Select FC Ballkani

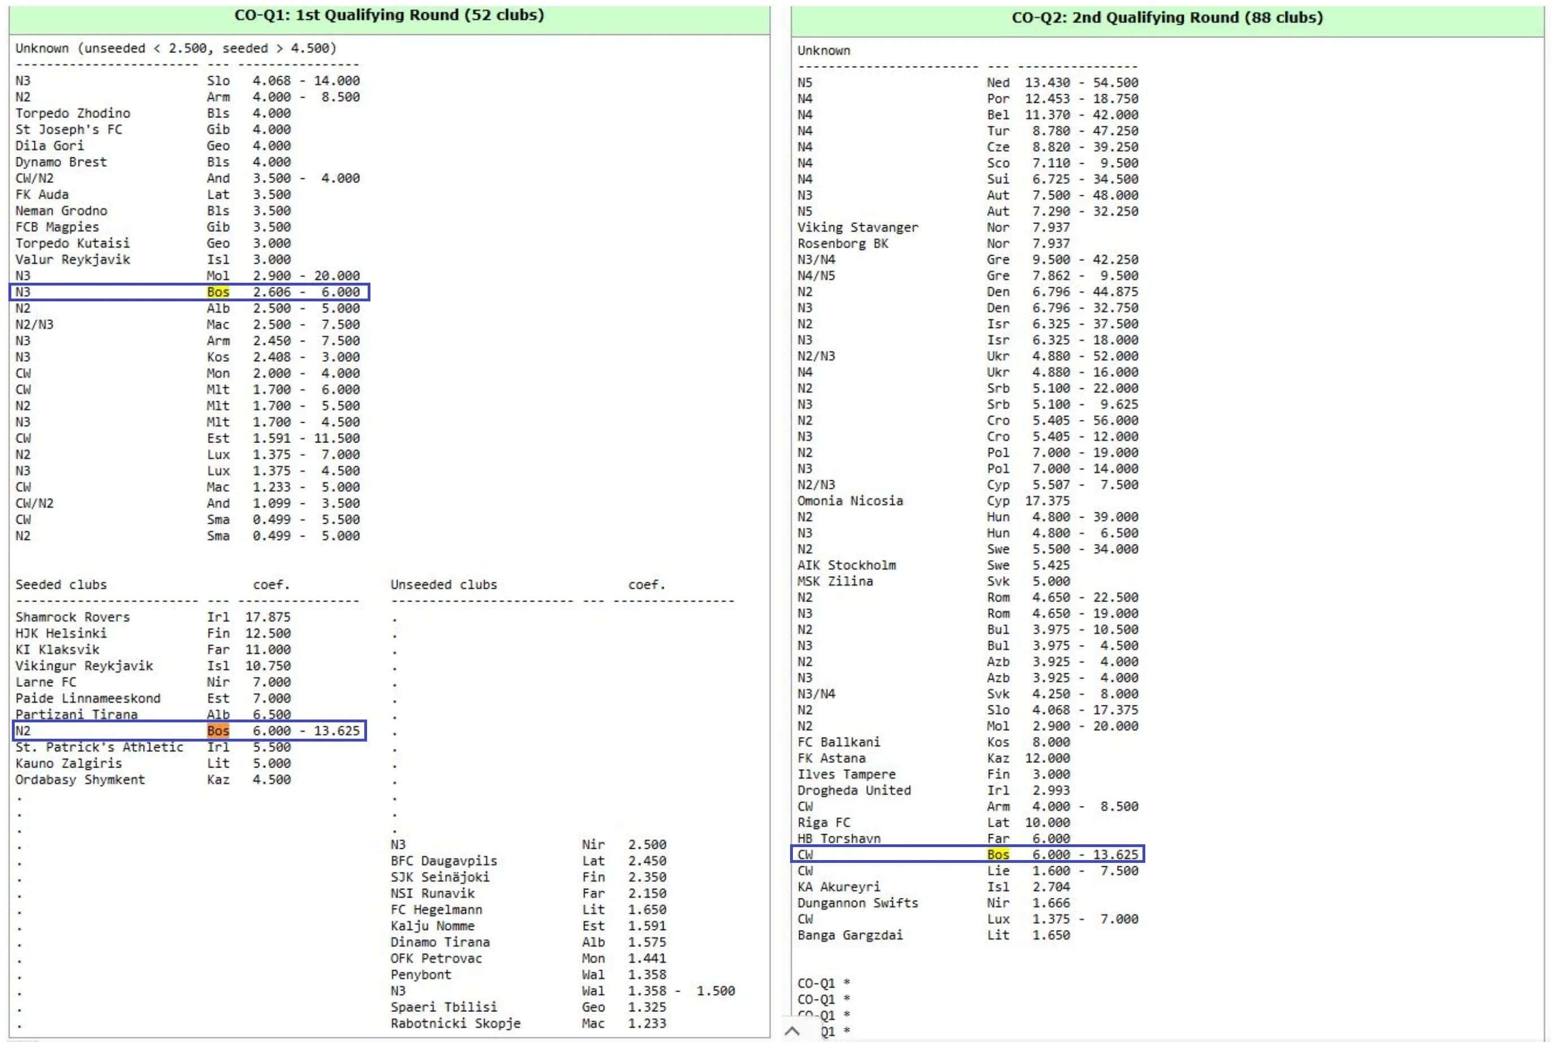(839, 742)
